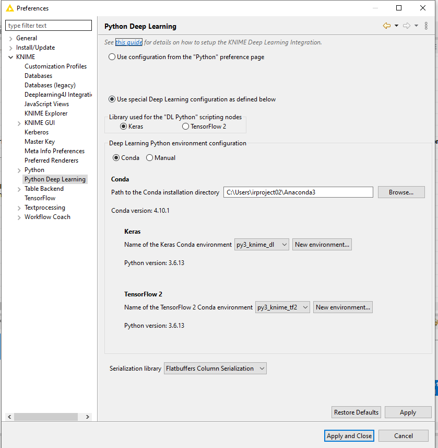
Task: Click the Apply button
Action: click(408, 412)
